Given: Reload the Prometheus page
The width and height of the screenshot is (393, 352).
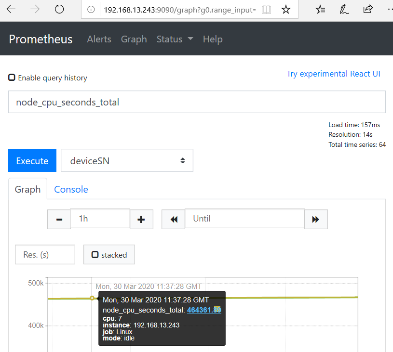Looking at the screenshot, I should 59,9.
